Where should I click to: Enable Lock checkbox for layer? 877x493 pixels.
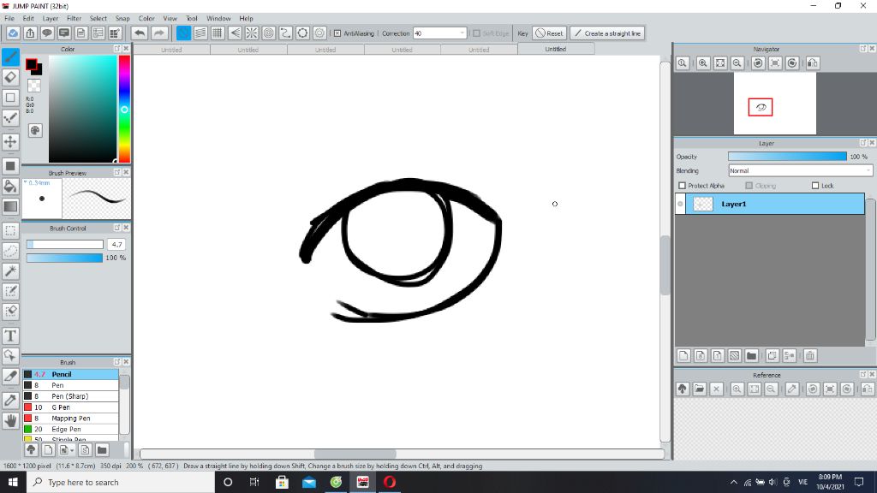815,186
